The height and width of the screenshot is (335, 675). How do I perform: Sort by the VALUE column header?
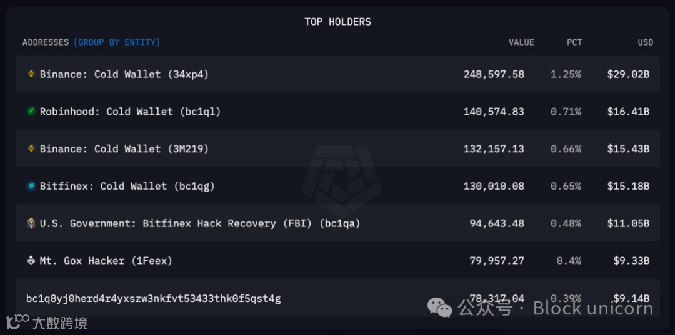pyautogui.click(x=521, y=42)
